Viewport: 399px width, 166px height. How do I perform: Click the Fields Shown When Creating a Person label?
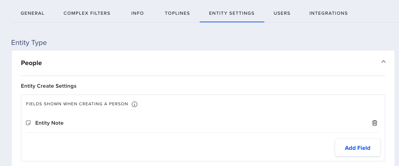(x=77, y=104)
